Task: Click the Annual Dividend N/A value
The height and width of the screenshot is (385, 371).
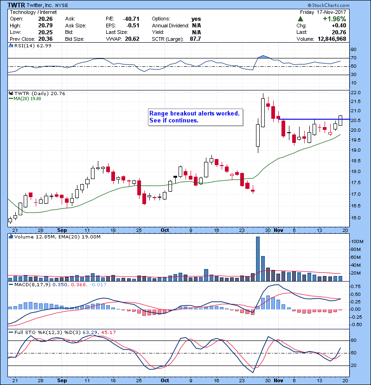Action: pos(197,26)
